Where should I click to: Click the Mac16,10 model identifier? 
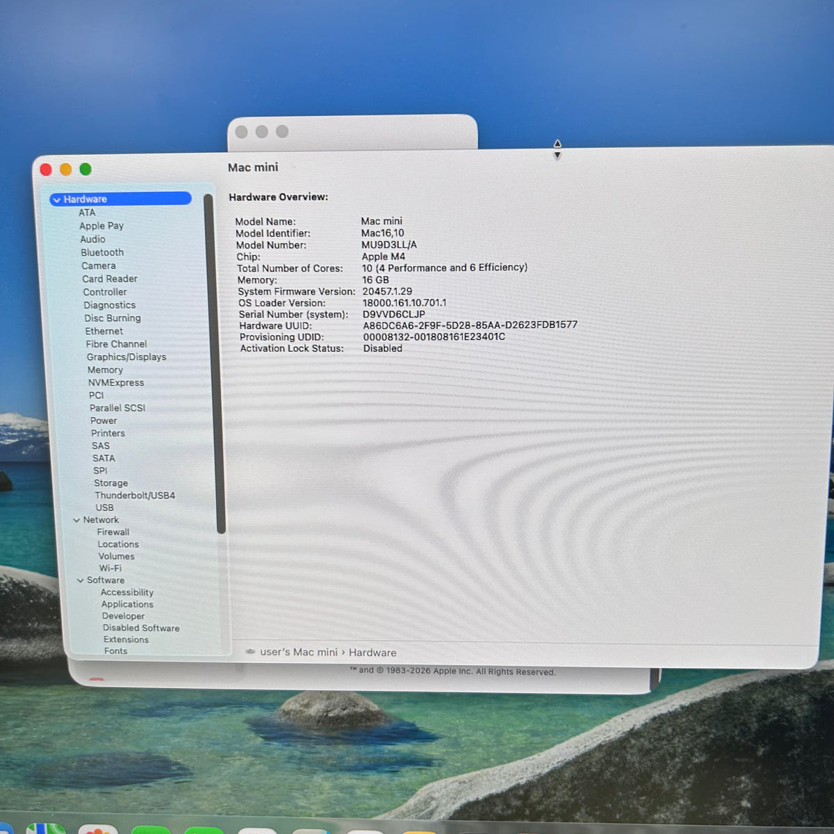pyautogui.click(x=382, y=233)
